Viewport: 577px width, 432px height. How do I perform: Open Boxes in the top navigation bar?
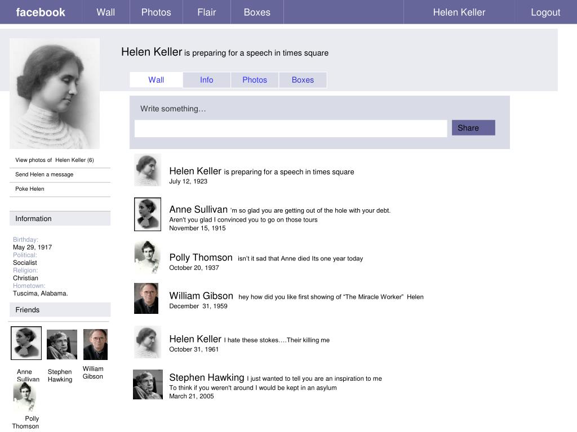coord(257,12)
